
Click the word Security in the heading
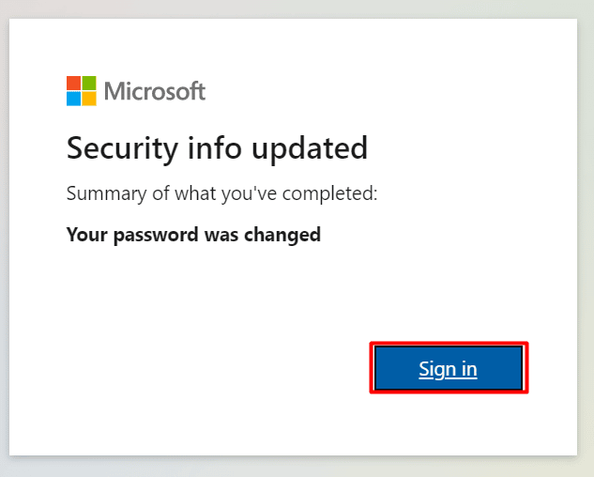click(122, 148)
